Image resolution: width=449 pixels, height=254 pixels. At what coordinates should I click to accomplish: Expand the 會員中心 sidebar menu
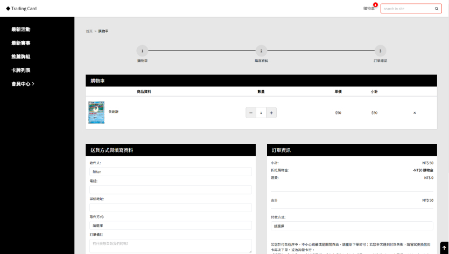tap(23, 84)
